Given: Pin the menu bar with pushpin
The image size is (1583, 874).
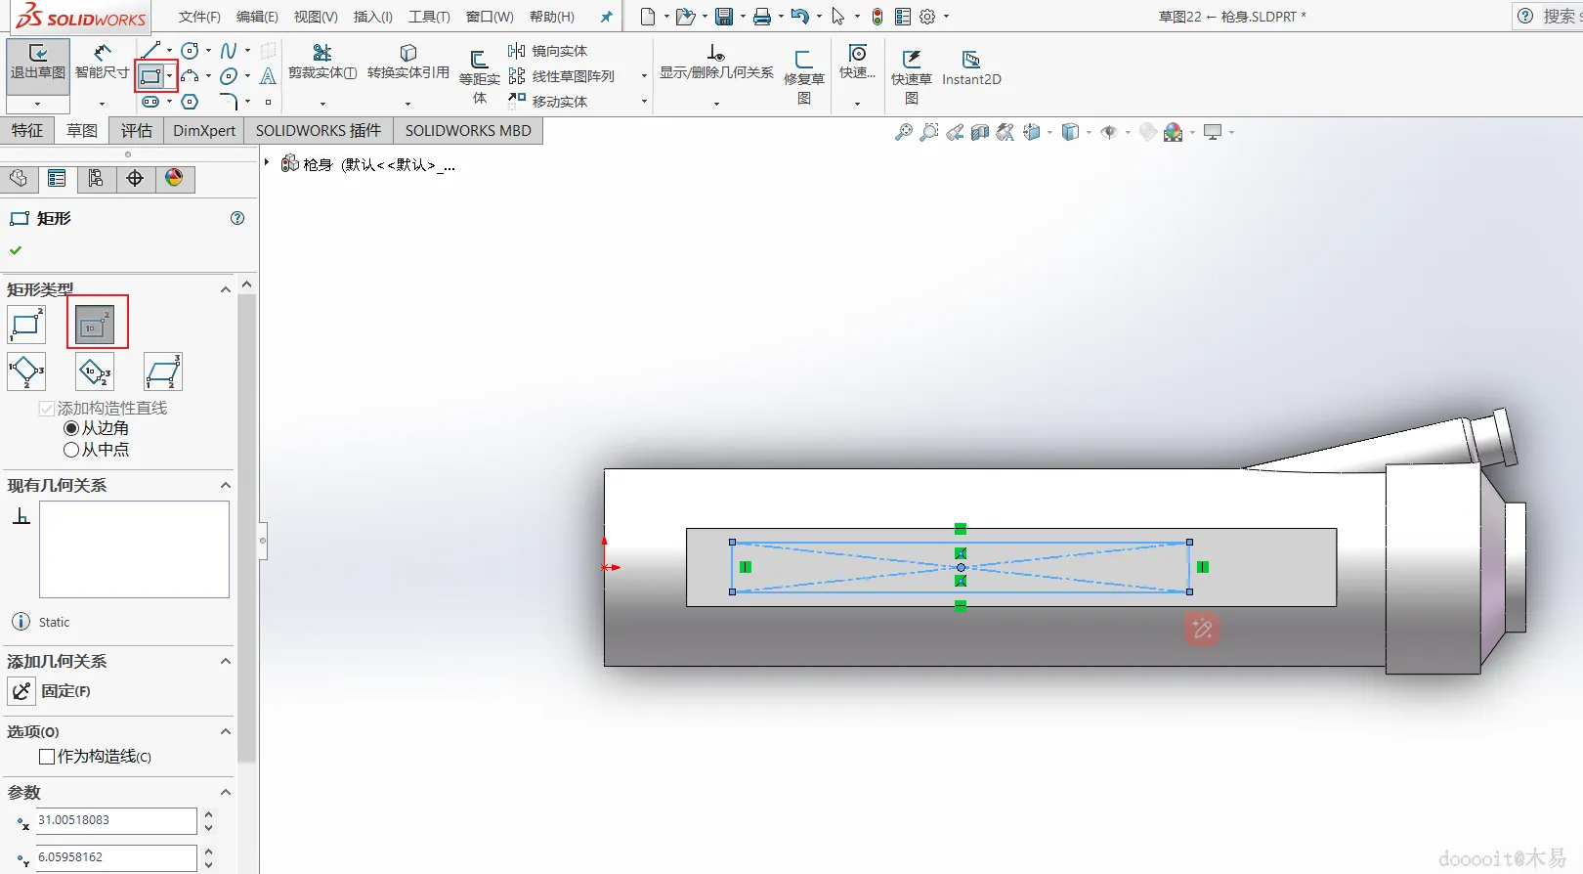Looking at the screenshot, I should tap(606, 17).
